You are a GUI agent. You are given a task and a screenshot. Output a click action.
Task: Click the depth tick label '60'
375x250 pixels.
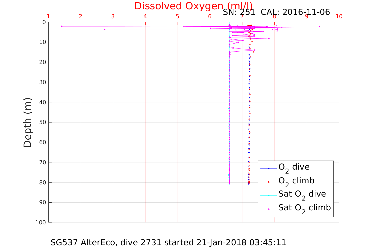pos(43,142)
